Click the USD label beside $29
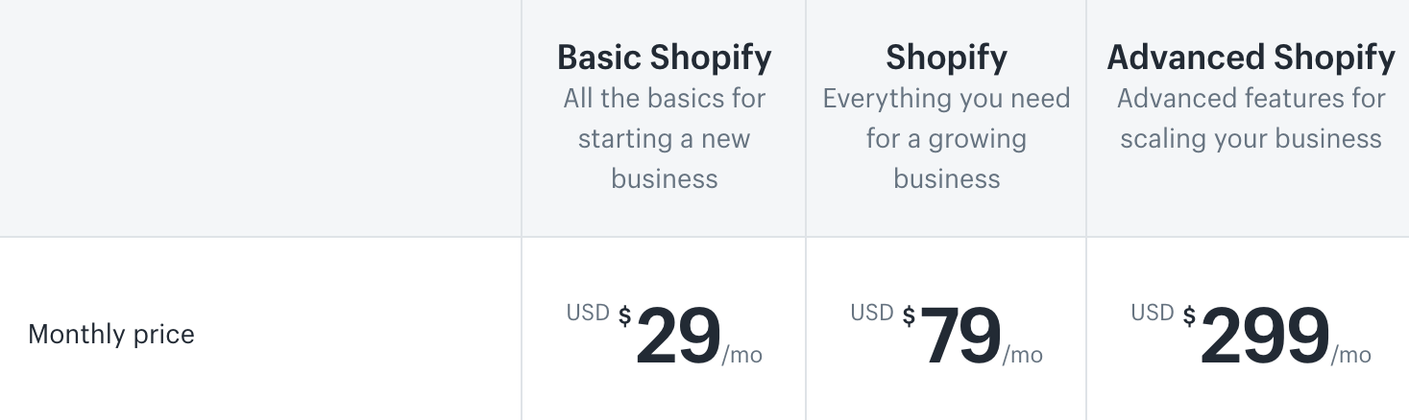1409x420 pixels. 588,313
